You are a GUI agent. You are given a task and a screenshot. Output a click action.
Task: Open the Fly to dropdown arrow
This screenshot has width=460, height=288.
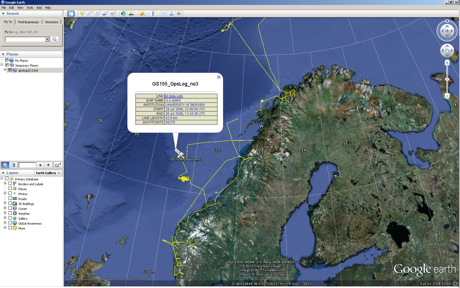click(x=47, y=39)
